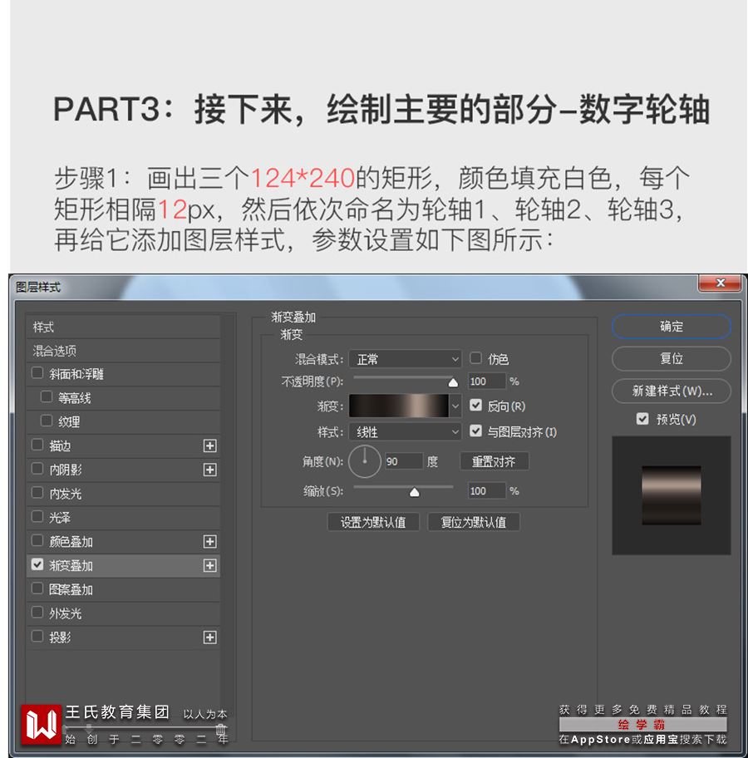Enable the 颜色叠加 checkbox
This screenshot has height=758, width=748.
coord(37,540)
